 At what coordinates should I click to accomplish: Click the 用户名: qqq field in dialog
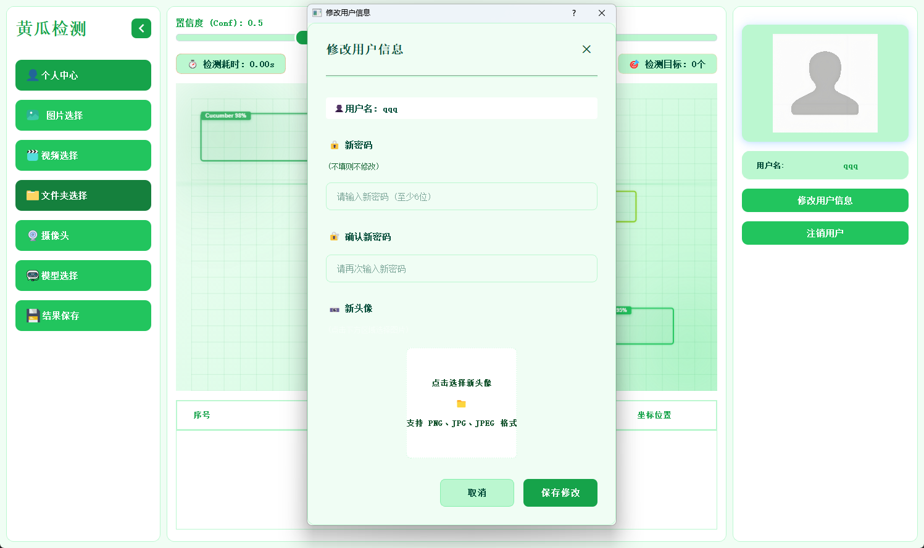tap(462, 108)
